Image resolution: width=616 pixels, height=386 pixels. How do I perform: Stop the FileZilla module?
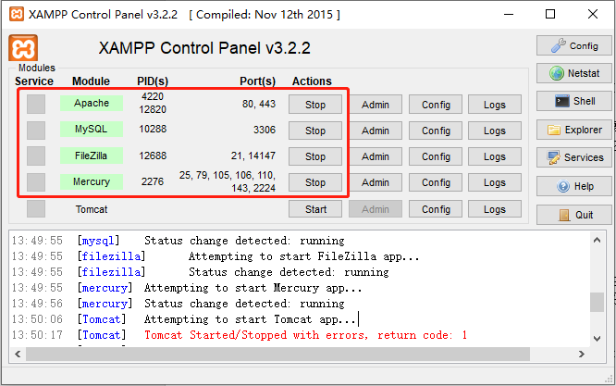[315, 156]
